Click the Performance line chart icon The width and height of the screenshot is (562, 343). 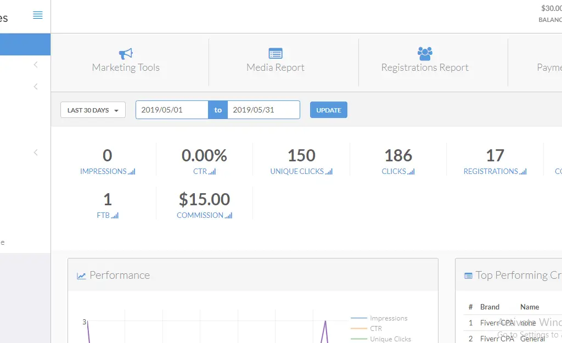(x=81, y=275)
